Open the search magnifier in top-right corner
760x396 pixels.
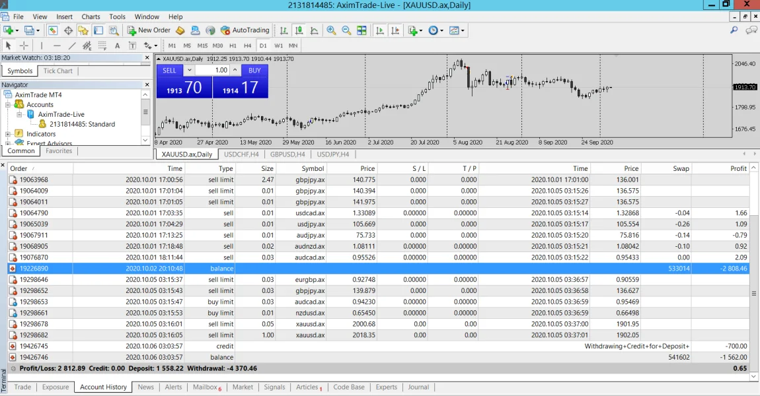[x=734, y=30]
